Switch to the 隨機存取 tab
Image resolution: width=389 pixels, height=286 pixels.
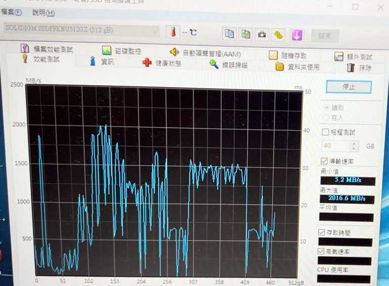click(x=288, y=55)
